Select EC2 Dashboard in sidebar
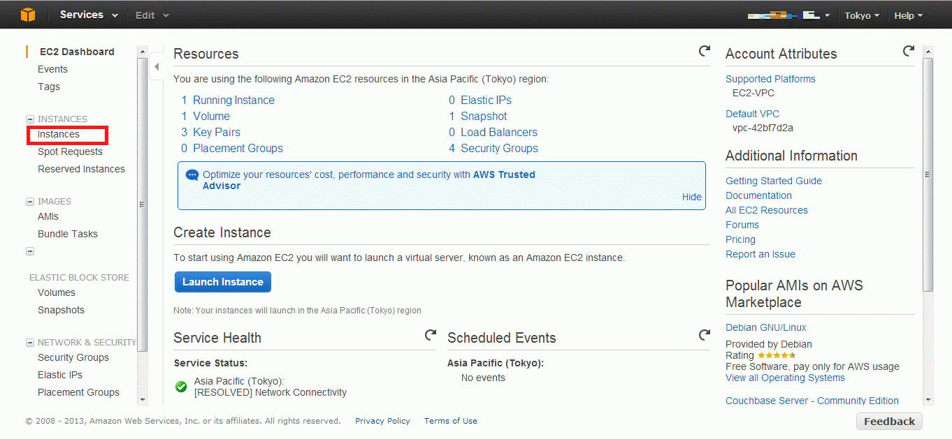 [x=77, y=52]
